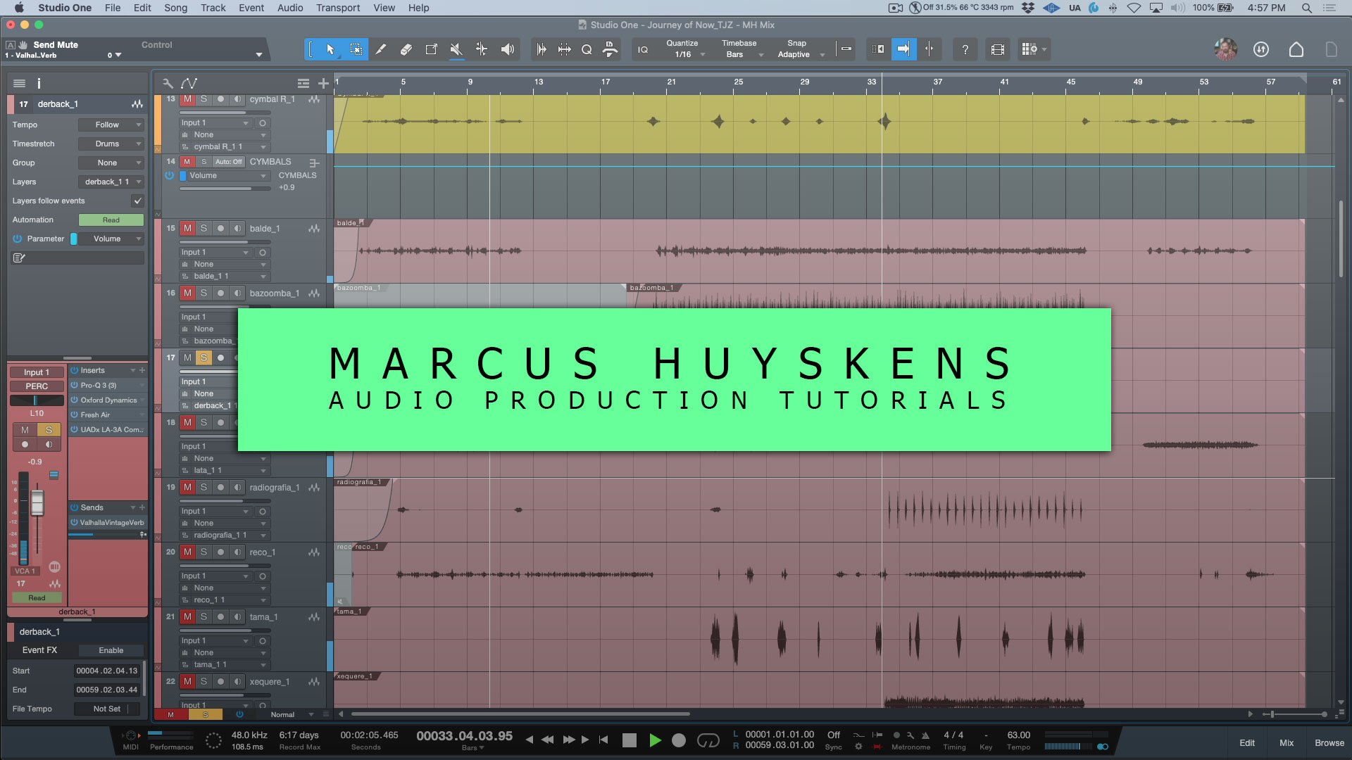Solo the bazoomba_1 track
1352x760 pixels.
(x=204, y=293)
